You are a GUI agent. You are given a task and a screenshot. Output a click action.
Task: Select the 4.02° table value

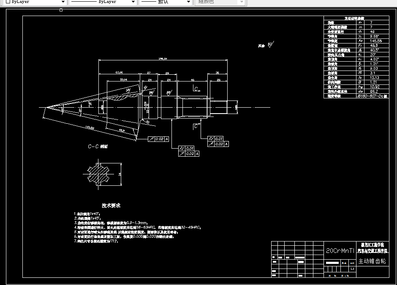click(375, 59)
